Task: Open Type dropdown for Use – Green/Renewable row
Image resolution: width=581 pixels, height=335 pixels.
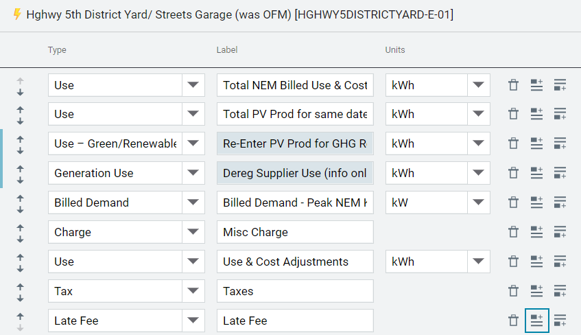Action: (x=193, y=143)
